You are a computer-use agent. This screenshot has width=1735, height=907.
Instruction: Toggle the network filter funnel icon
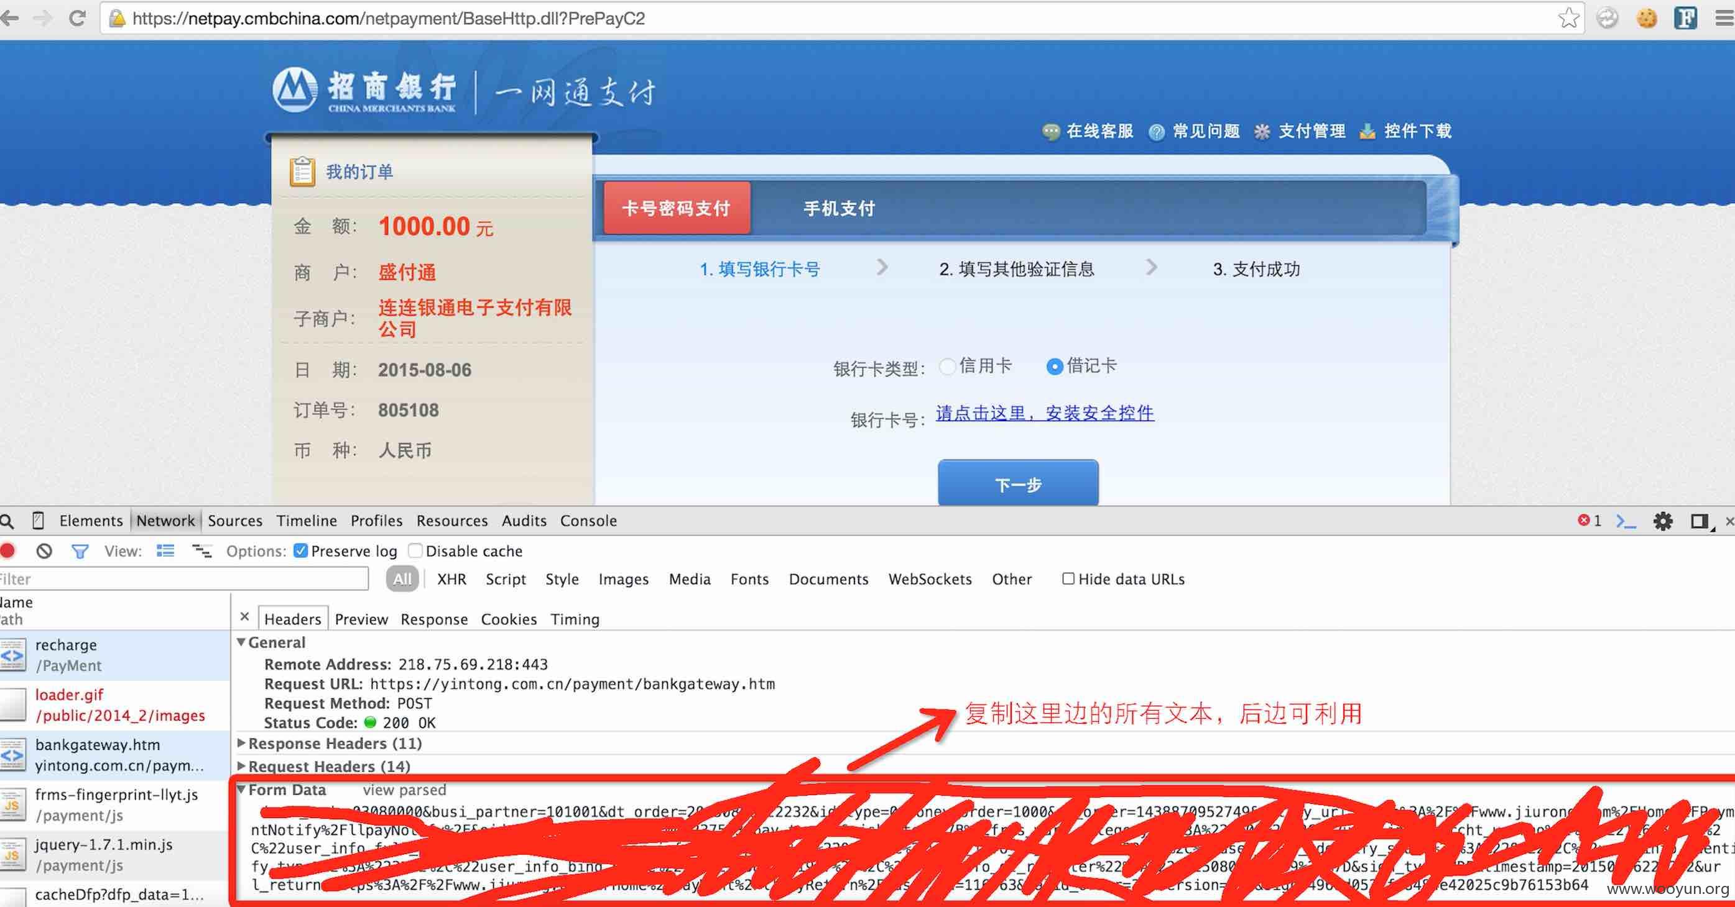pyautogui.click(x=80, y=552)
